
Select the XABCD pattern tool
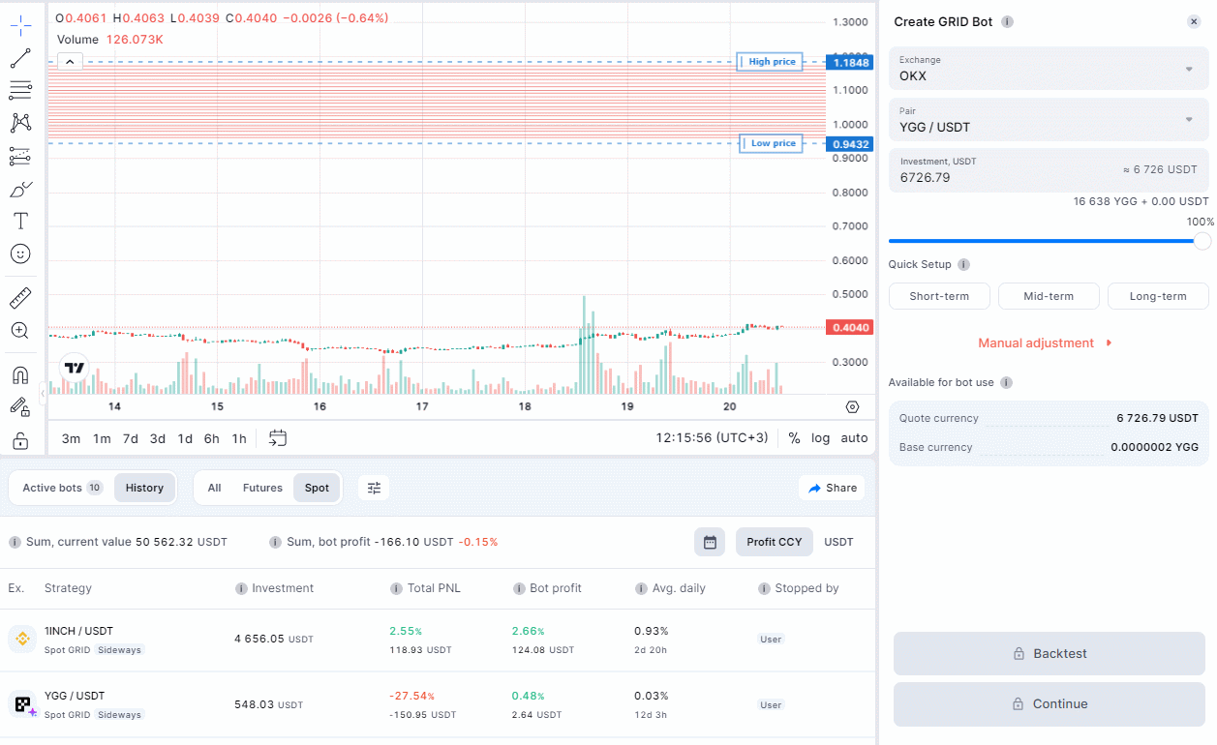pyautogui.click(x=20, y=123)
